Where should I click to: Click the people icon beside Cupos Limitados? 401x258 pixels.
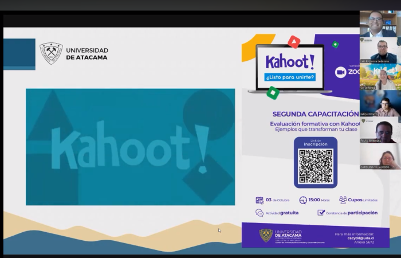tap(343, 200)
